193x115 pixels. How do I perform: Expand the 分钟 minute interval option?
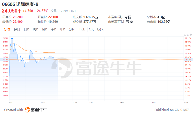tap(72, 29)
